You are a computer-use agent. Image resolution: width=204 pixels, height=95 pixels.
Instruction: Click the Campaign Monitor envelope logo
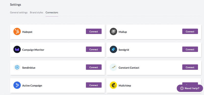(17, 49)
